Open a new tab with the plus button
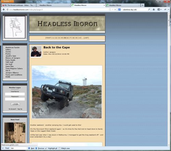The height and width of the screenshot is (151, 171). pyautogui.click(x=143, y=5)
